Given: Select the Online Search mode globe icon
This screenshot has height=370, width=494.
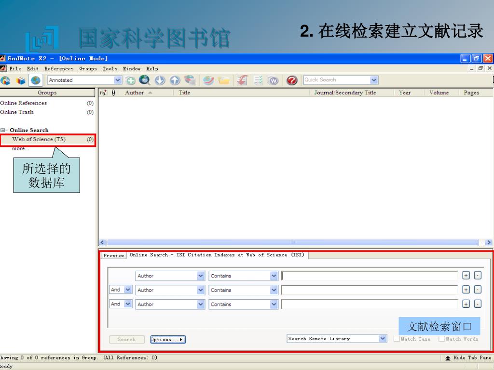Looking at the screenshot, I should tap(36, 80).
